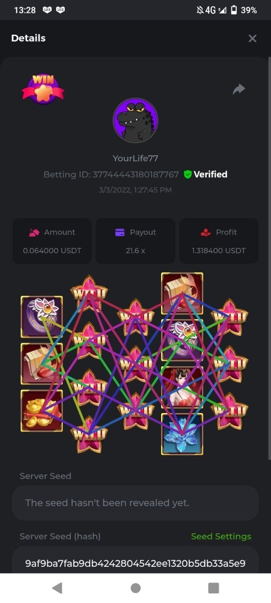Tap the Android recent apps square
The height and width of the screenshot is (603, 271).
click(x=214, y=588)
